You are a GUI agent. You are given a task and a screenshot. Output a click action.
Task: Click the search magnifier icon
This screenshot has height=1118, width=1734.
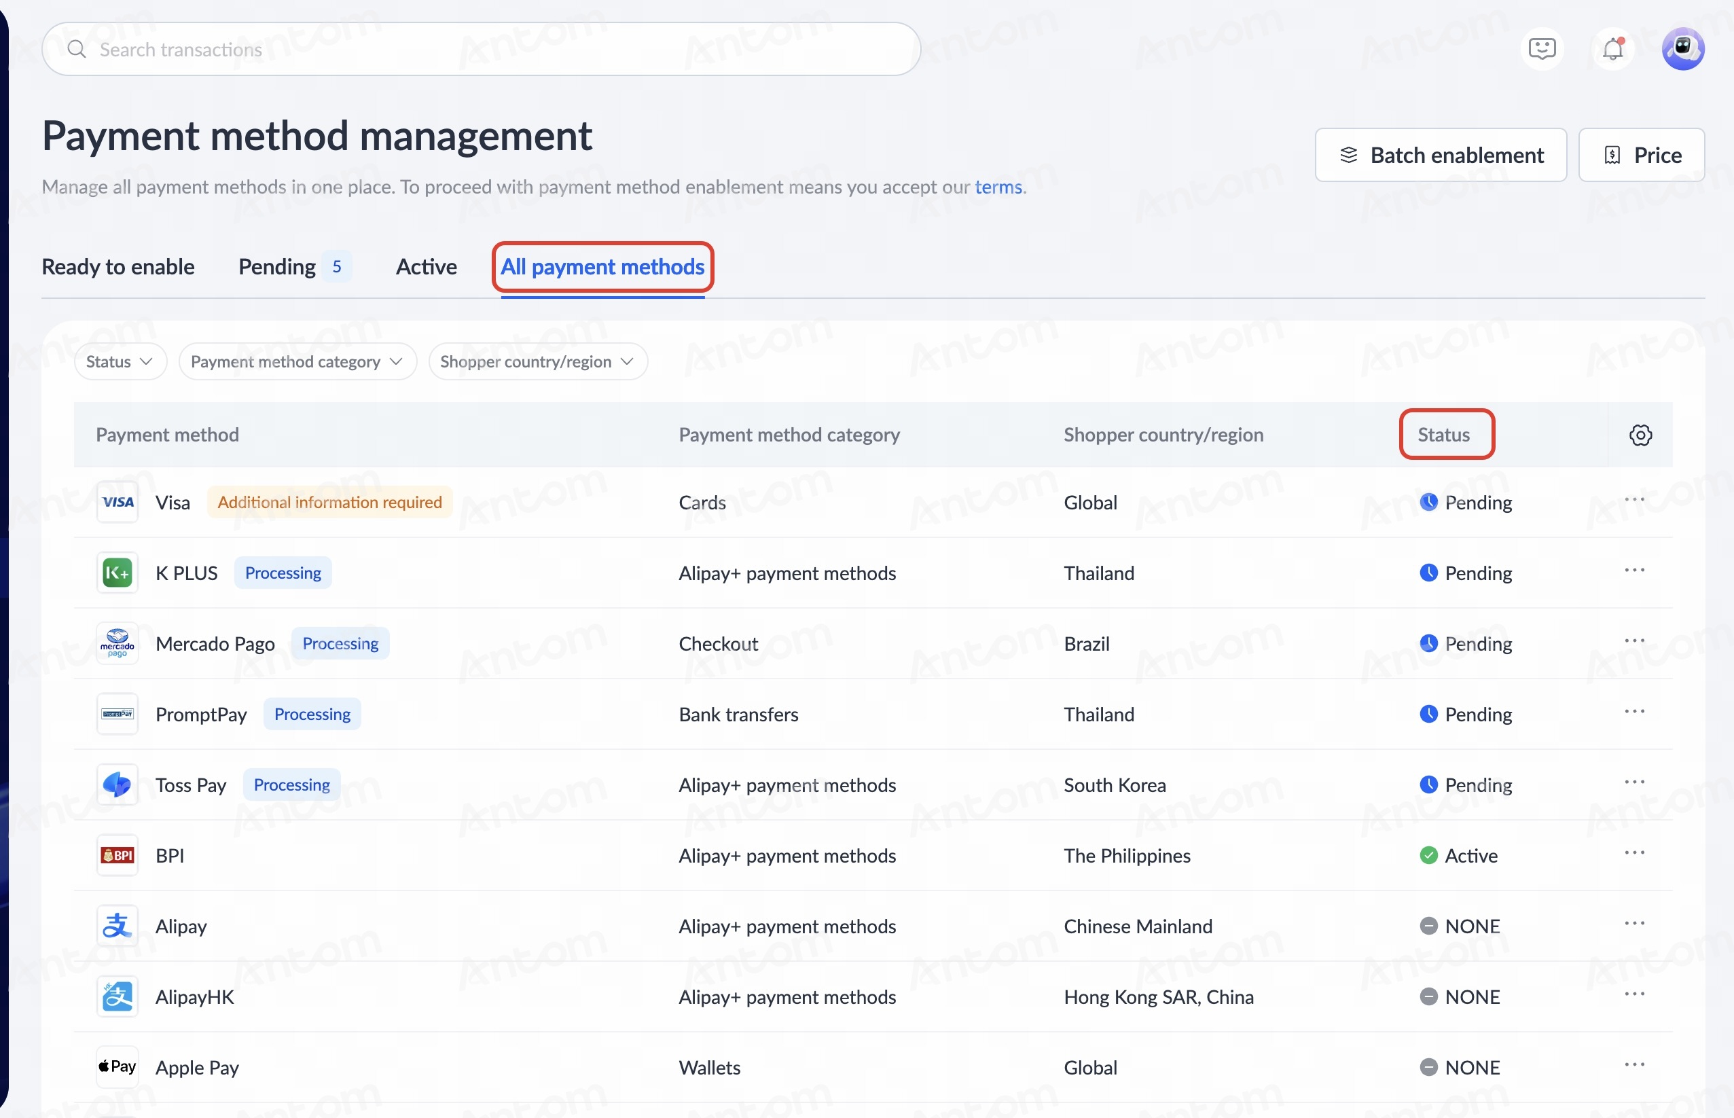tap(76, 49)
